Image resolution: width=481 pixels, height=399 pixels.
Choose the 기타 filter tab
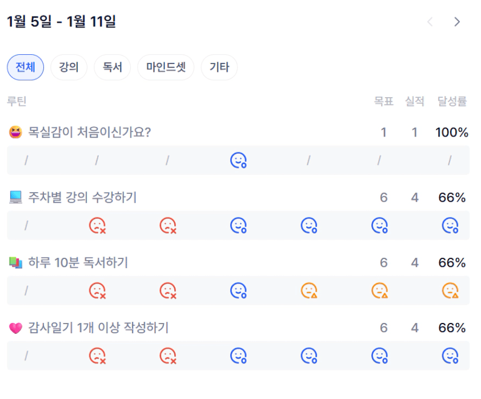coord(219,67)
